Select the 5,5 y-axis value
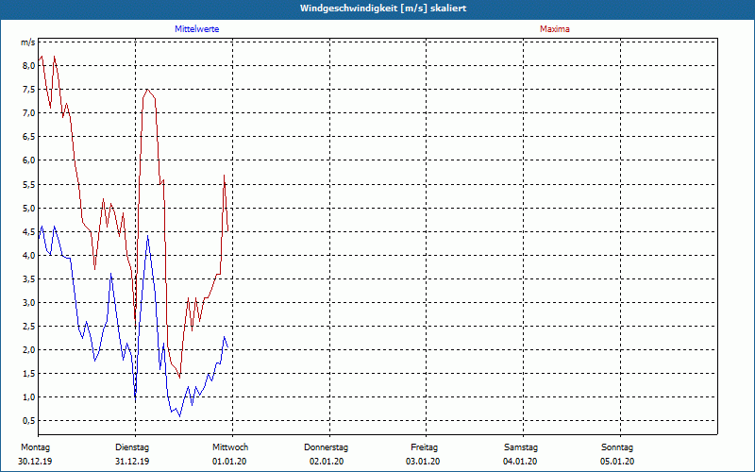755x472 pixels. coord(29,184)
